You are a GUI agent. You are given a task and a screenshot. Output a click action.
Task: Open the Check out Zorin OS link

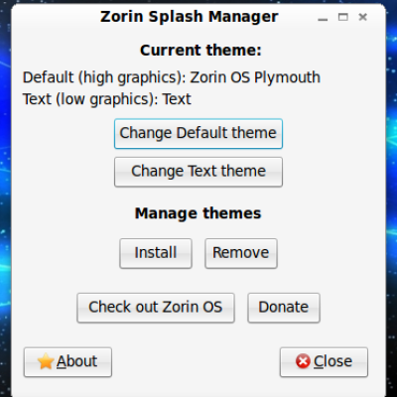coord(156,308)
